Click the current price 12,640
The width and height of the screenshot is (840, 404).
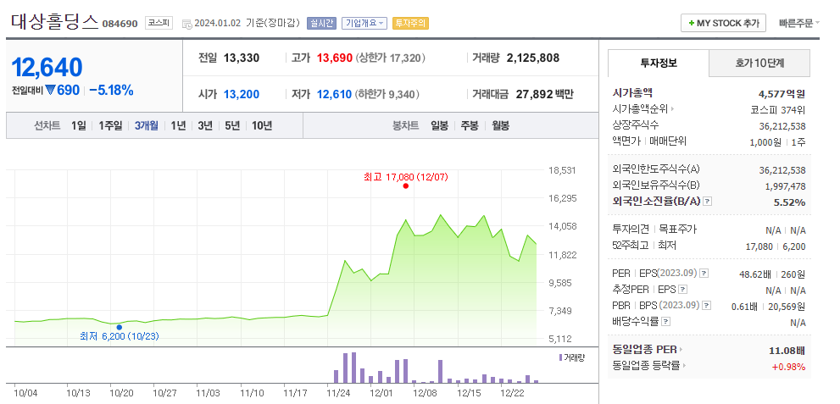47,68
